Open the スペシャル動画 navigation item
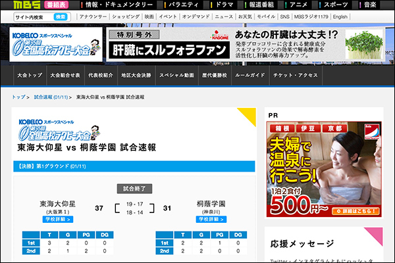The width and height of the screenshot is (395, 263). click(x=175, y=75)
